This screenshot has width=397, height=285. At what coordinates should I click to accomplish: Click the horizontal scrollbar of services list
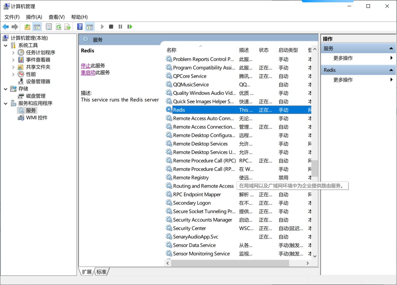point(230,263)
